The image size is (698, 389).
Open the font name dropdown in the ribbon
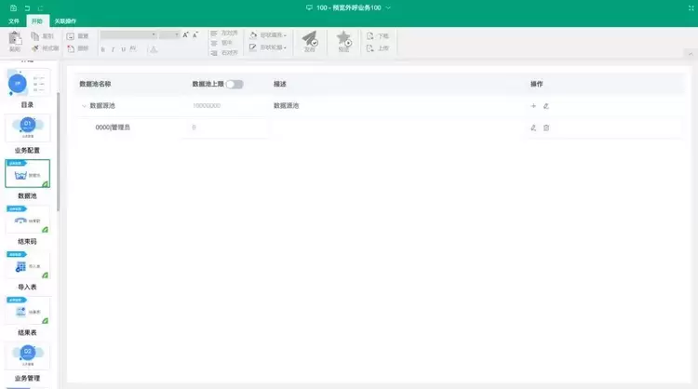click(128, 34)
